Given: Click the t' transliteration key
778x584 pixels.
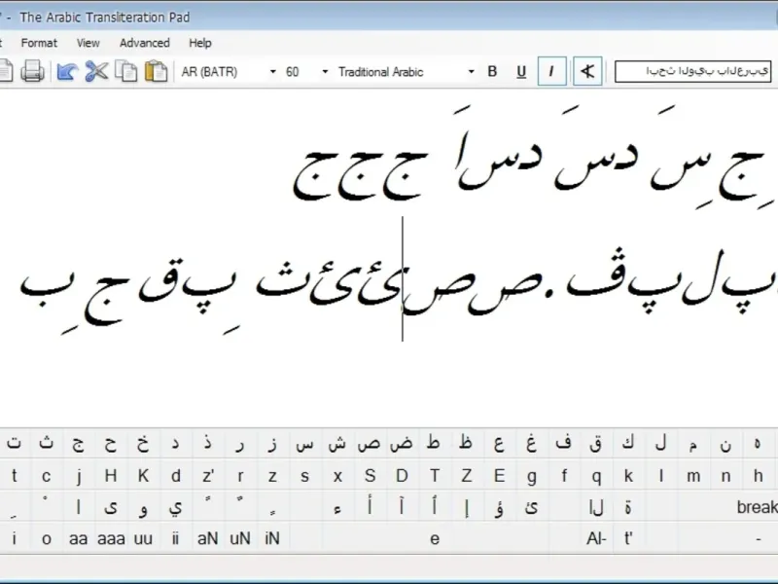Looking at the screenshot, I should [x=628, y=539].
